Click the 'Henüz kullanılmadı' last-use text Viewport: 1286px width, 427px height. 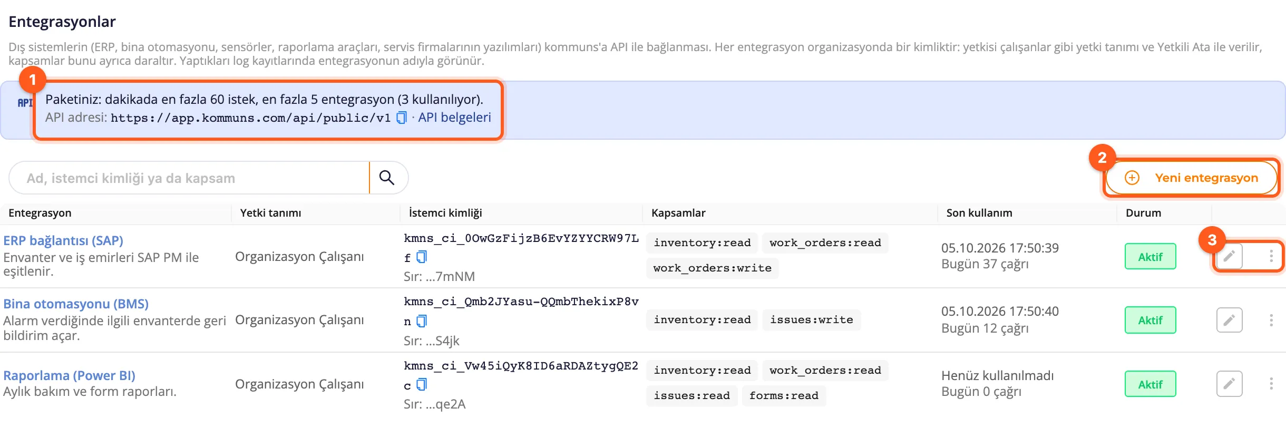click(997, 375)
